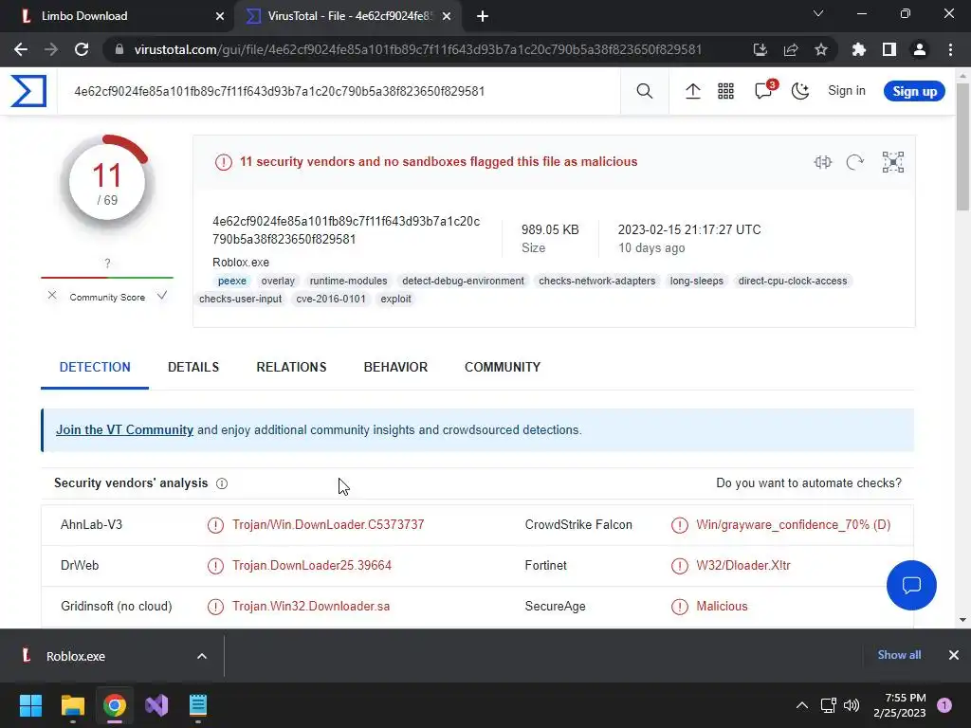Reanalyze file with the refresh icon
This screenshot has width=971, height=728.
pos(854,162)
